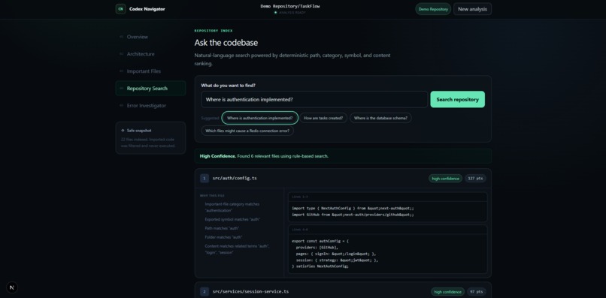Click the Demo Repository/TaskFlow header title
This screenshot has width=606, height=298.
pos(290,6)
